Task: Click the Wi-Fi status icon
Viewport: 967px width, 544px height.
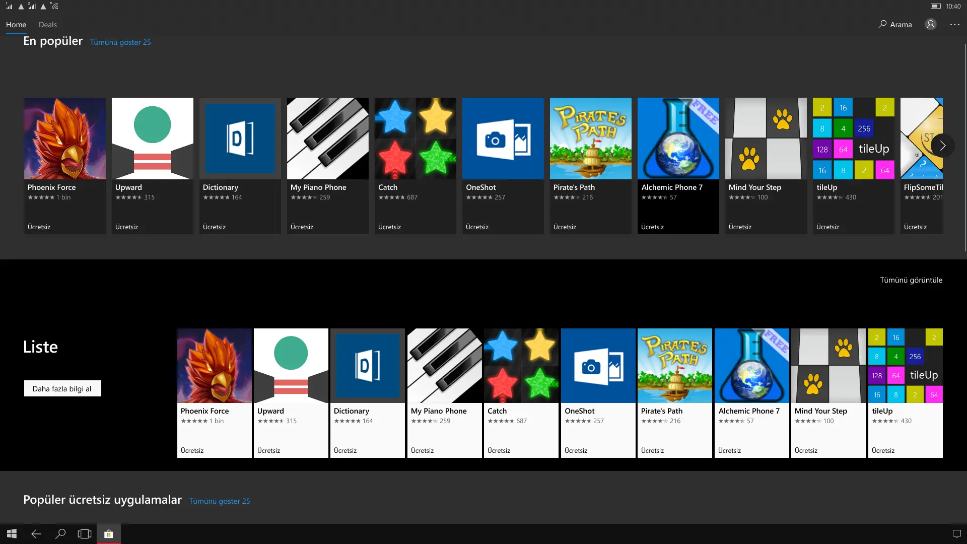Action: 54,6
